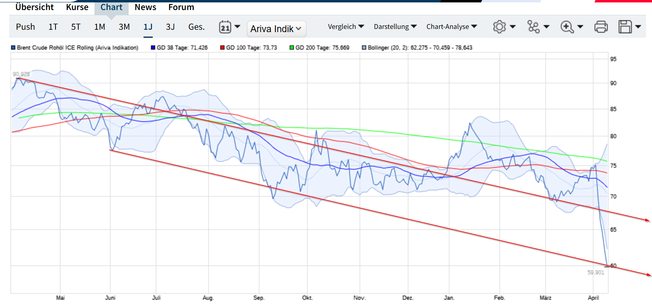This screenshot has width=652, height=307.
Task: Click the 70 price axis label
Action: point(613,196)
